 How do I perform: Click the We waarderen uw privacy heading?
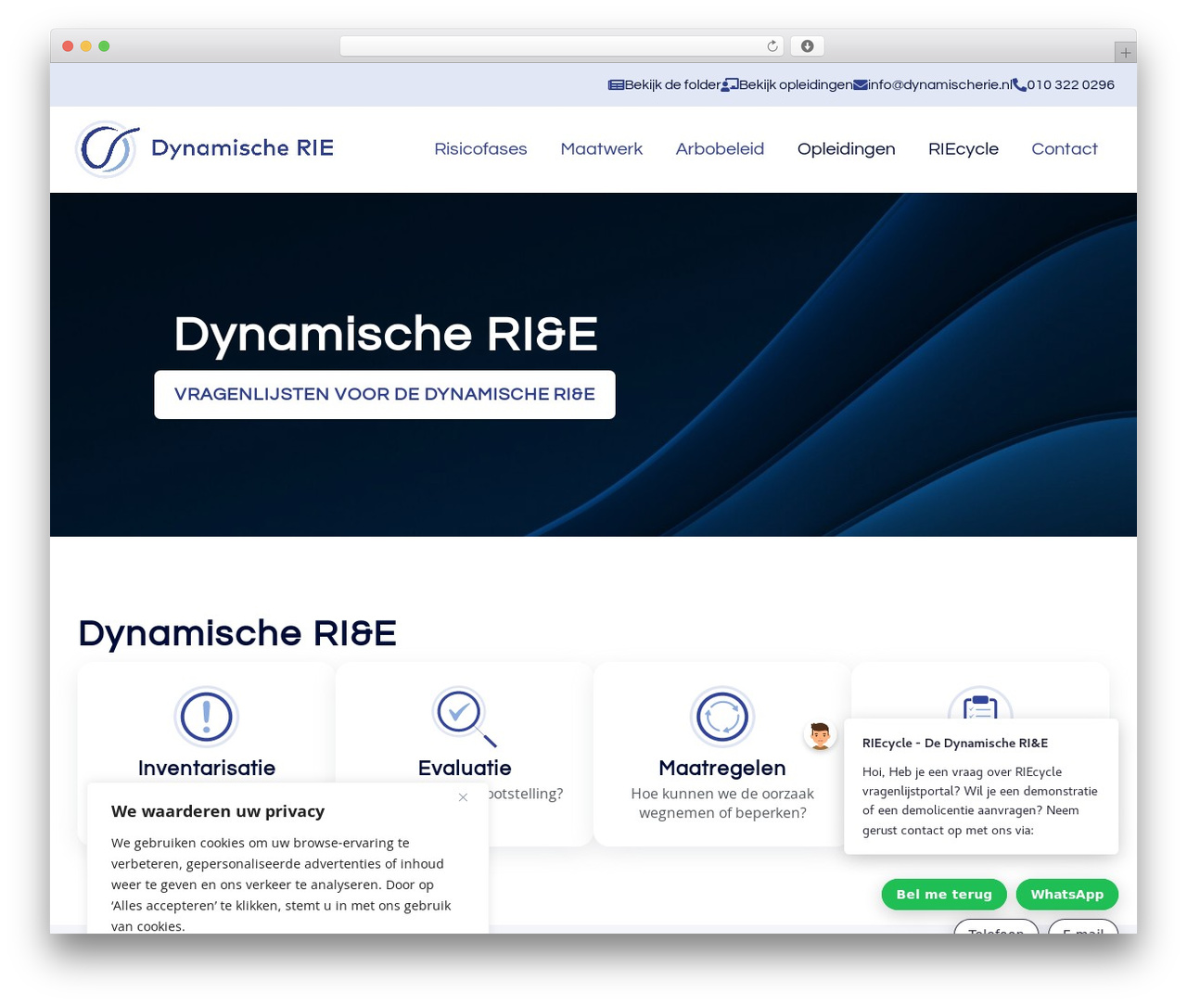(218, 811)
